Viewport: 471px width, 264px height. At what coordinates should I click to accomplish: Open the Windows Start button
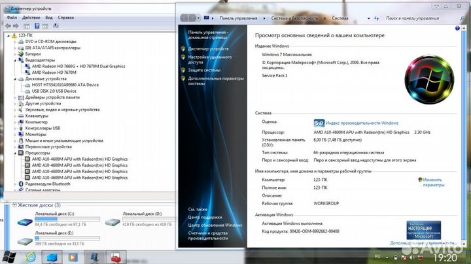[9, 257]
